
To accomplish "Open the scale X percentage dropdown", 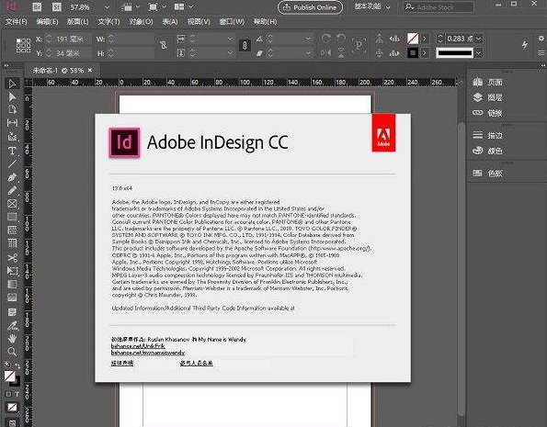I will click(230, 39).
